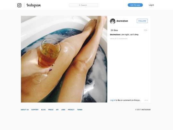Click the 10h post timestamp

point(145,30)
